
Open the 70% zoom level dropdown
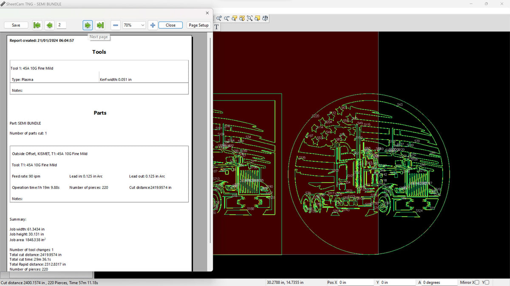click(134, 25)
